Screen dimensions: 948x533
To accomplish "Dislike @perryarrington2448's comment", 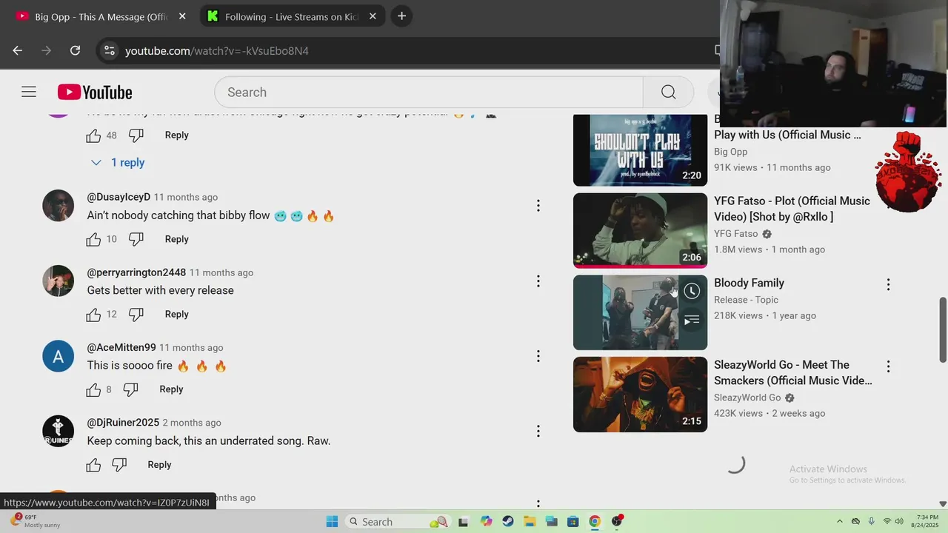I will (136, 315).
